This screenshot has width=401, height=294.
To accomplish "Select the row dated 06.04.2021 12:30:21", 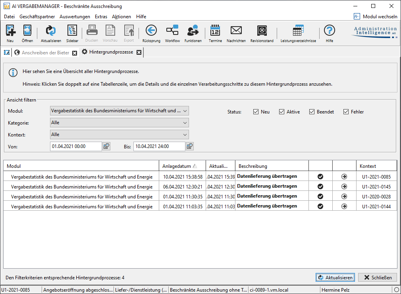I will [x=200, y=186].
